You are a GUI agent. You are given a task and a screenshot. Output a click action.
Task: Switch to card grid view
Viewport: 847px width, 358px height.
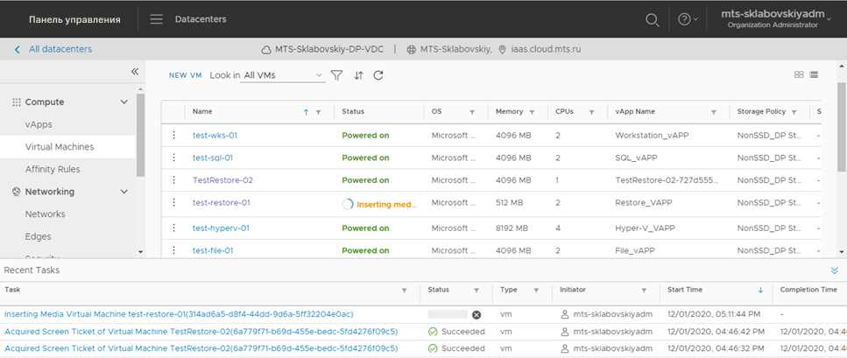[799, 75]
